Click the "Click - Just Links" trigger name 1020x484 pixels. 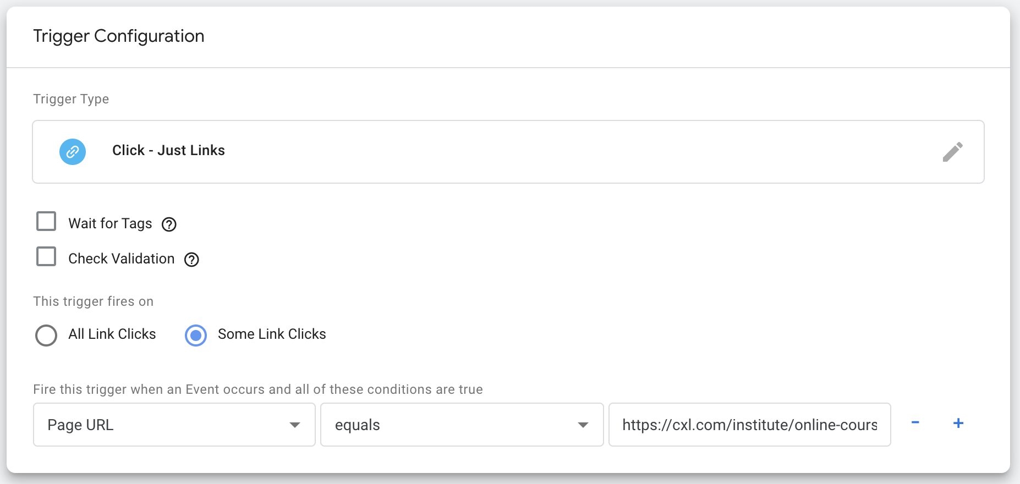pos(168,150)
